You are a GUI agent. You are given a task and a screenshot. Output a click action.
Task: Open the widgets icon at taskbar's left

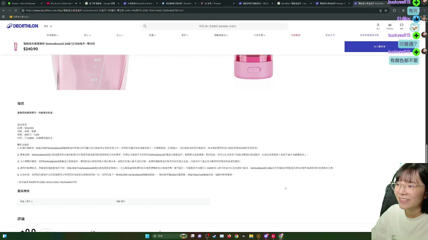coord(5,236)
